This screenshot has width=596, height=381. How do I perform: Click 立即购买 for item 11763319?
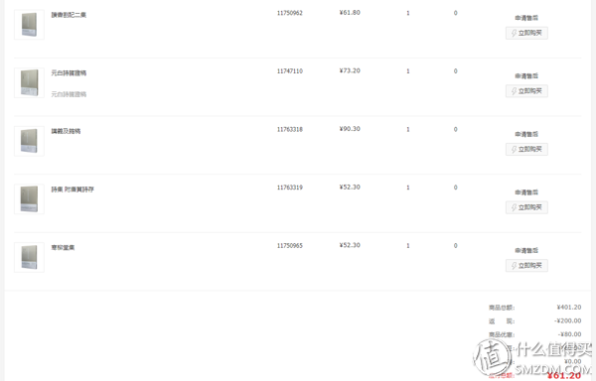(x=526, y=207)
